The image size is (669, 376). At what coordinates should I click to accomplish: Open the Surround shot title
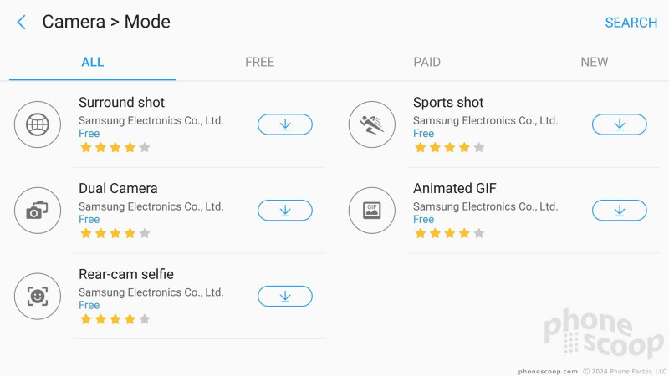121,102
